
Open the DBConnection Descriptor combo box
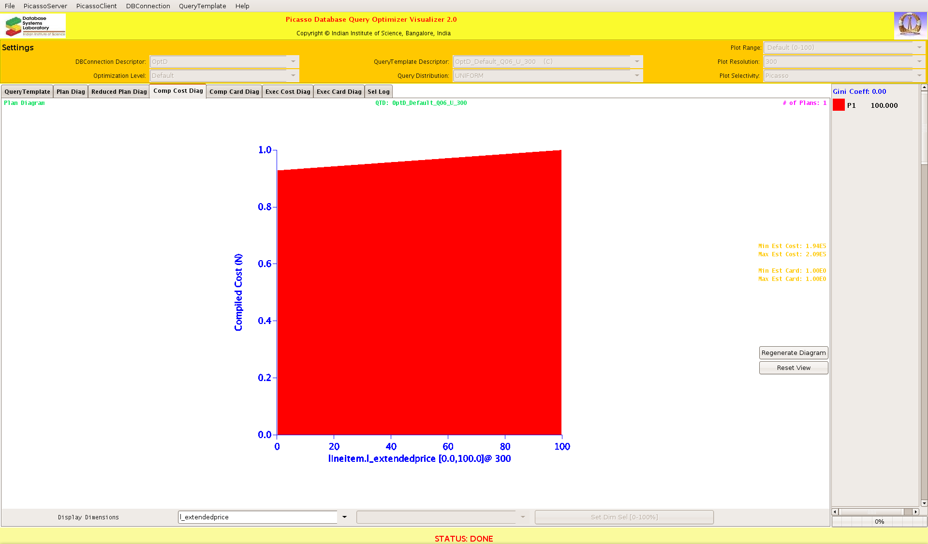[293, 61]
